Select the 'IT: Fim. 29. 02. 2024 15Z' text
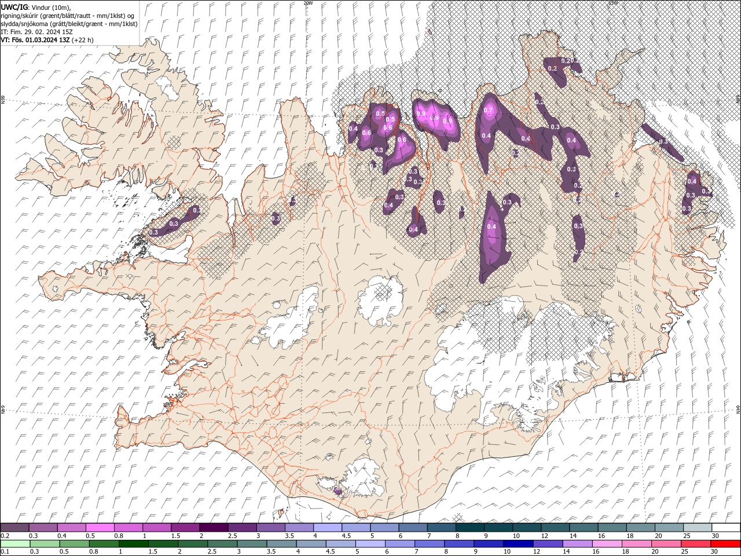 pyautogui.click(x=36, y=32)
